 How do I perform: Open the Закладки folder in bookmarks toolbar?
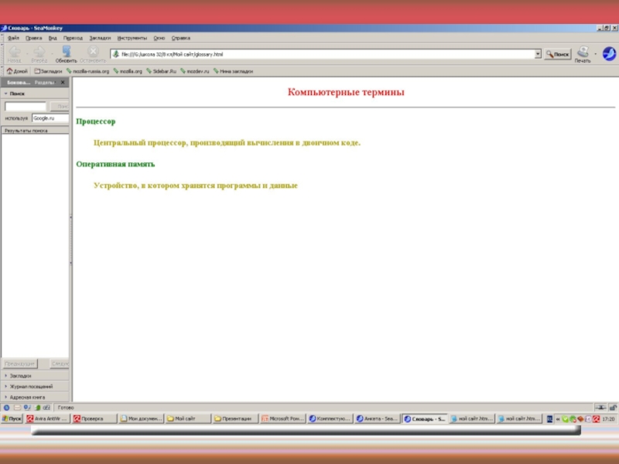pyautogui.click(x=48, y=71)
